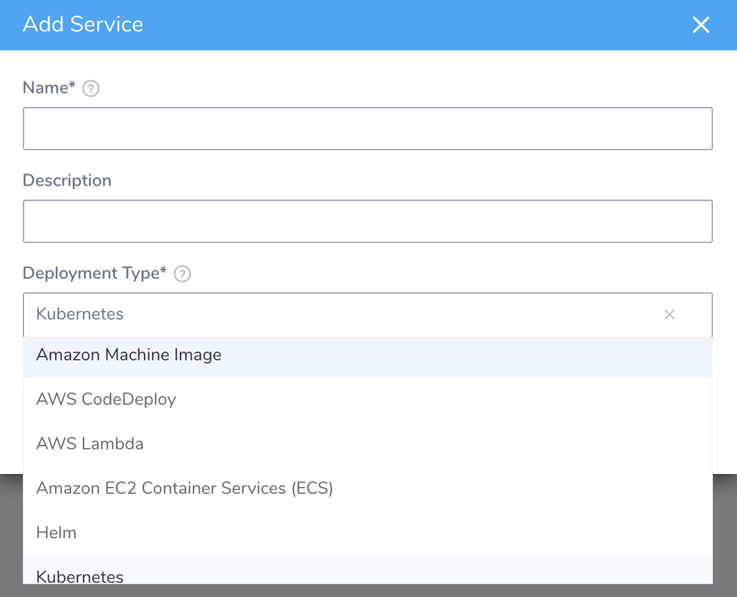
Task: Open the Name field help icon
Action: (x=91, y=88)
